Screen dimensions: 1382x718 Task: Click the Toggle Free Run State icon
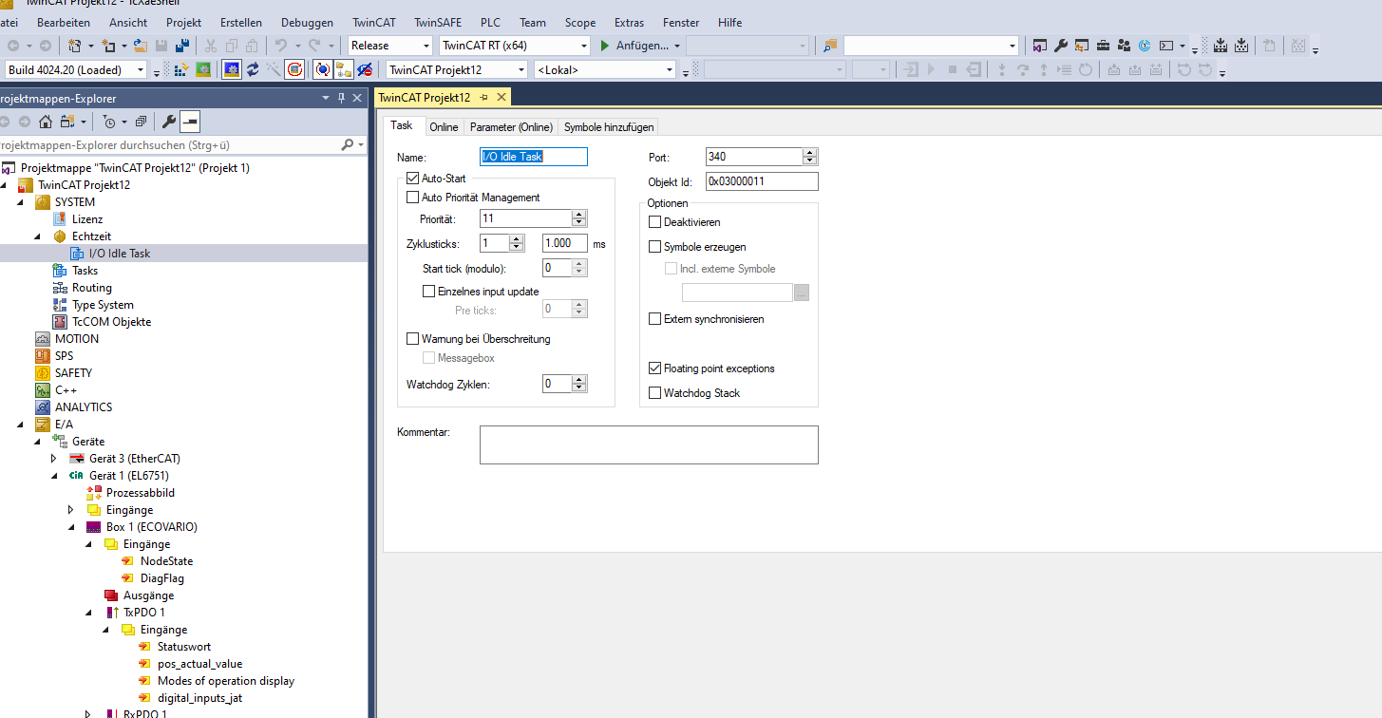pyautogui.click(x=294, y=69)
